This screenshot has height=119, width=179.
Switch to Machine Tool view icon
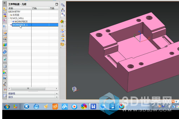[x=63, y=10]
